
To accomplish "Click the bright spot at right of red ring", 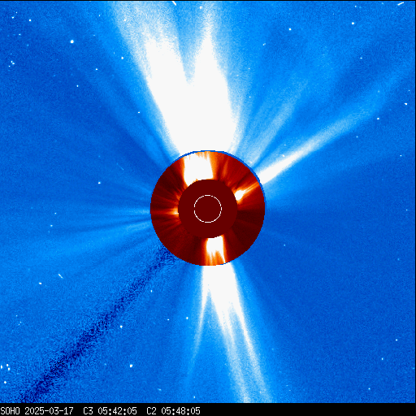I will pos(242,193).
